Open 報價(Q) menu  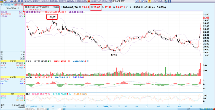pyautogui.click(x=54, y=1)
